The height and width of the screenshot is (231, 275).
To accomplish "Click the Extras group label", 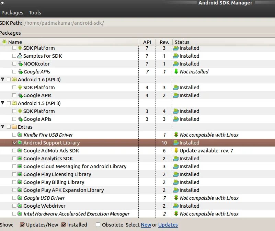I will (25, 127).
